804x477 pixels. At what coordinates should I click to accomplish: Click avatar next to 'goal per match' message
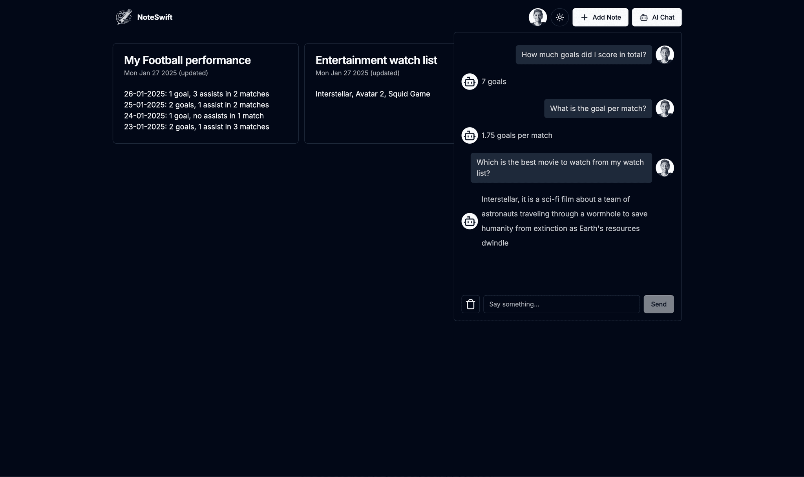click(665, 108)
